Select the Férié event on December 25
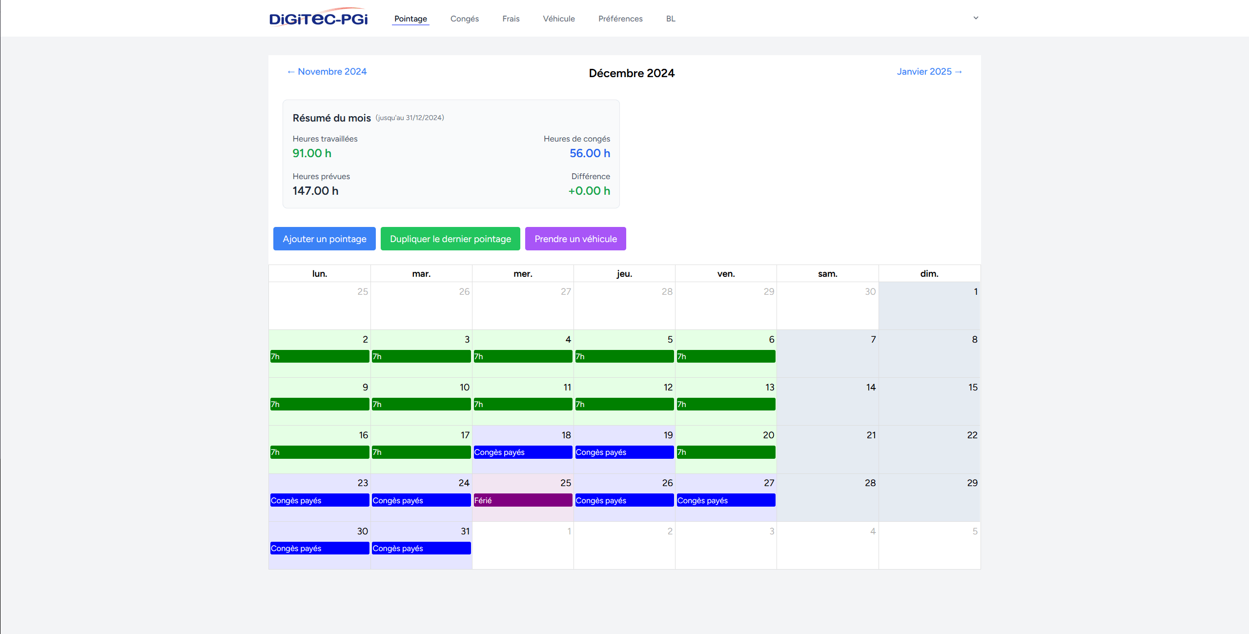The image size is (1249, 634). tap(522, 500)
